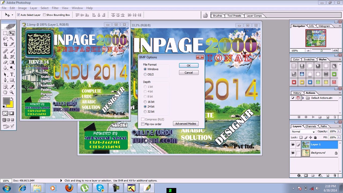The width and height of the screenshot is (343, 193).
Task: Select the Move tool in the toolbox
Action: pos(12,33)
